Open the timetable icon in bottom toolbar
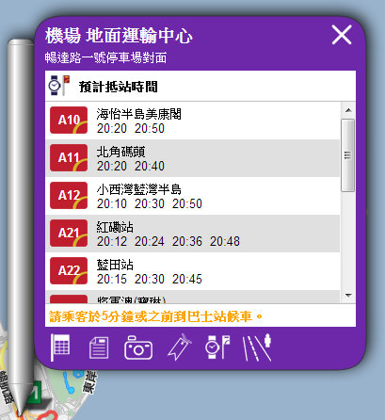Viewport: 385px width, 420px height. click(60, 347)
